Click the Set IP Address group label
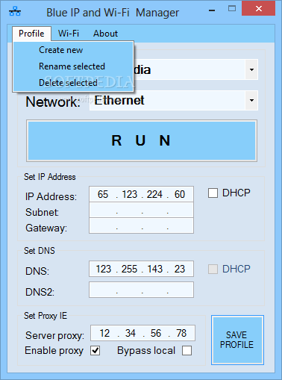The image size is (282, 380). point(50,177)
